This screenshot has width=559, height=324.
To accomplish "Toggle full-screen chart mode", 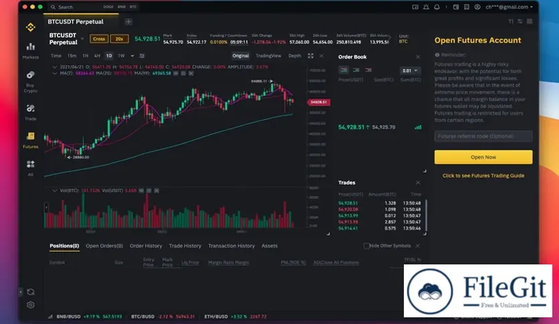I will coord(311,56).
